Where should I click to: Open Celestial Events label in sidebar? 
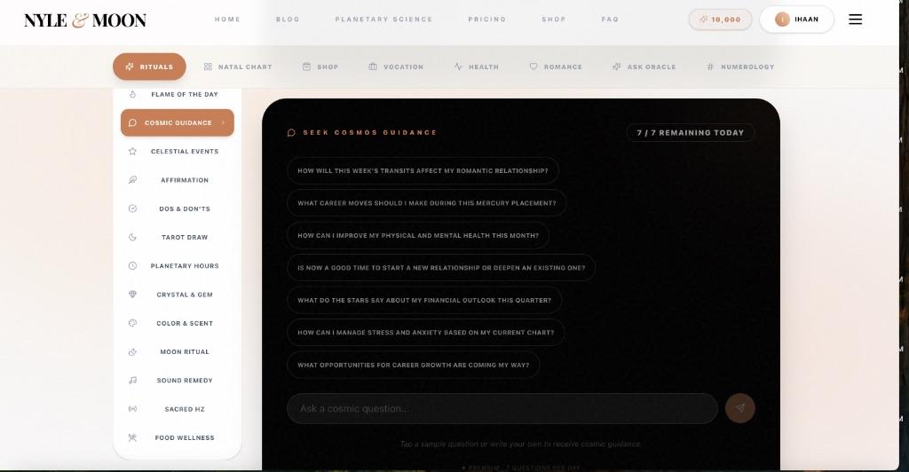pyautogui.click(x=185, y=151)
